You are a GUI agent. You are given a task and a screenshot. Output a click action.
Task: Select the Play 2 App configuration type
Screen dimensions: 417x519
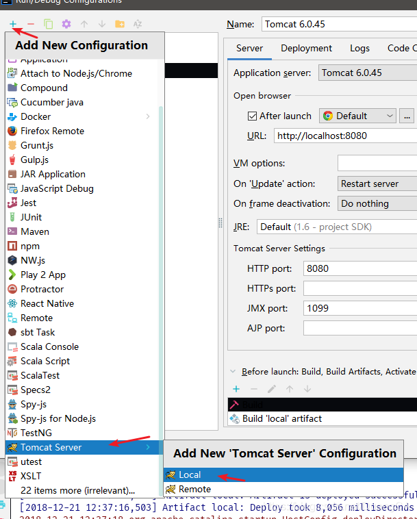coord(82,275)
